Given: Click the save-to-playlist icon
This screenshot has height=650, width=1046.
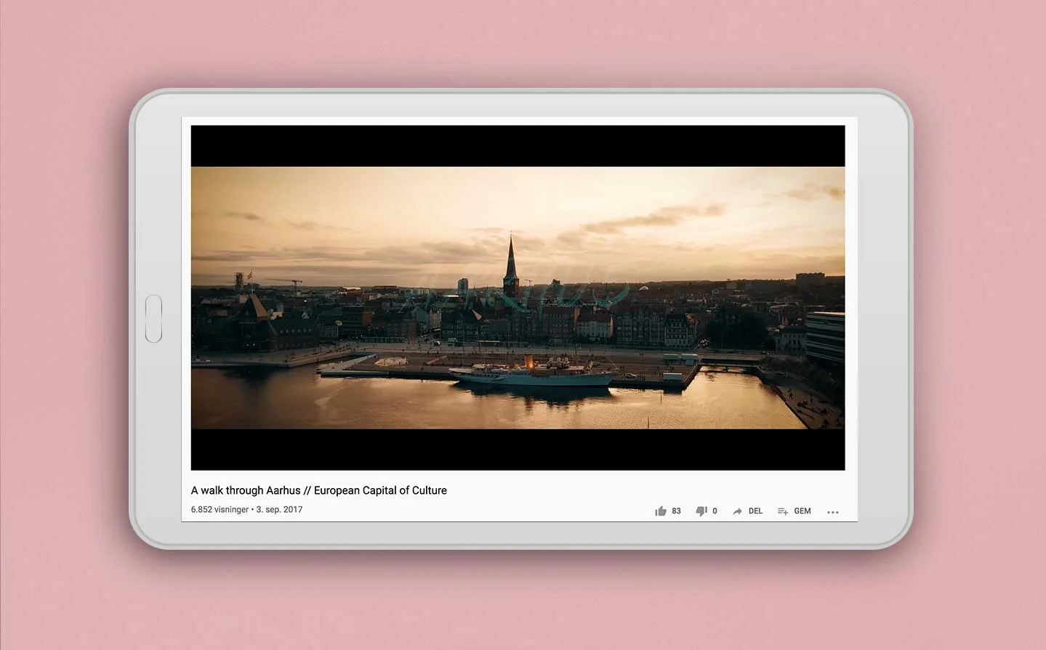Looking at the screenshot, I should pos(783,511).
